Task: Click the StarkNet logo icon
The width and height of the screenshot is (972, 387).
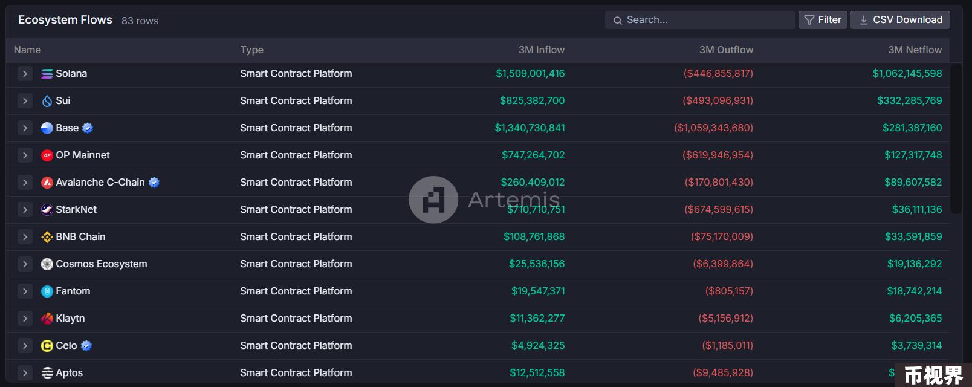Action: coord(47,210)
